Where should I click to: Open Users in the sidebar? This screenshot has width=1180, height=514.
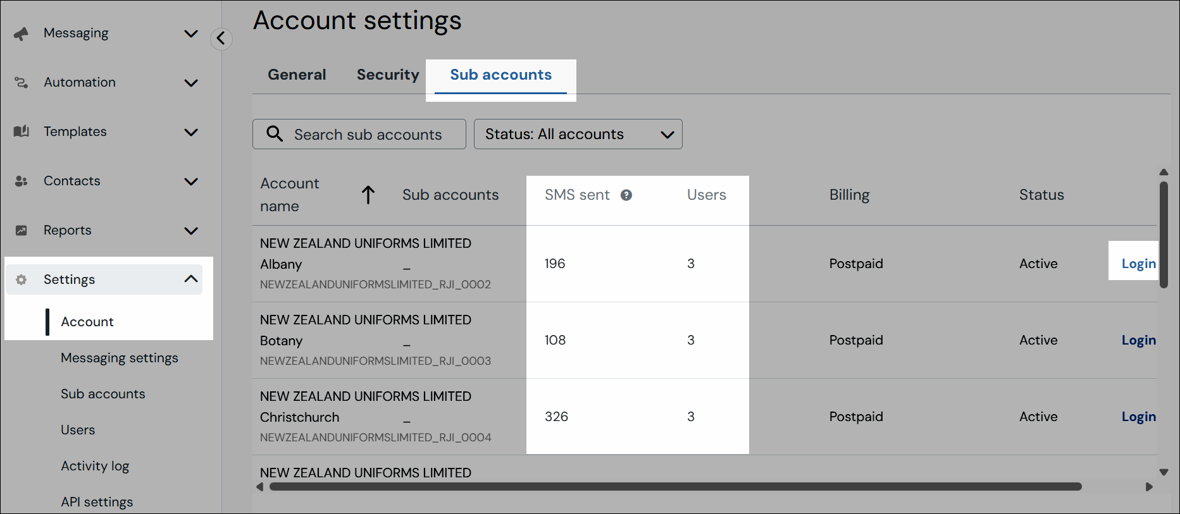pos(78,430)
